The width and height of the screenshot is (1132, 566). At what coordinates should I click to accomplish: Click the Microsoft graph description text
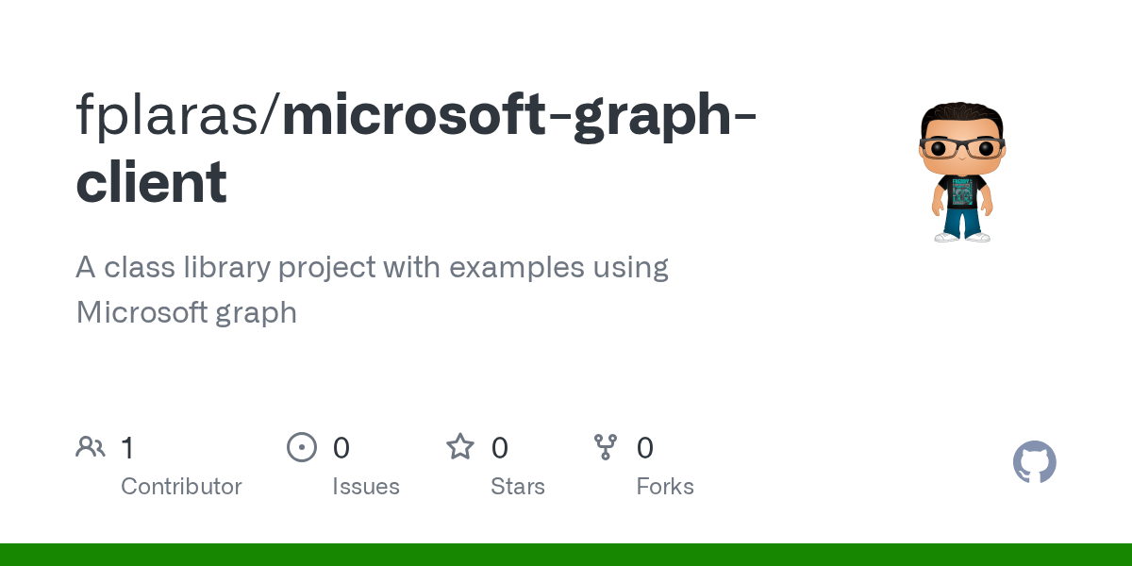coord(187,312)
